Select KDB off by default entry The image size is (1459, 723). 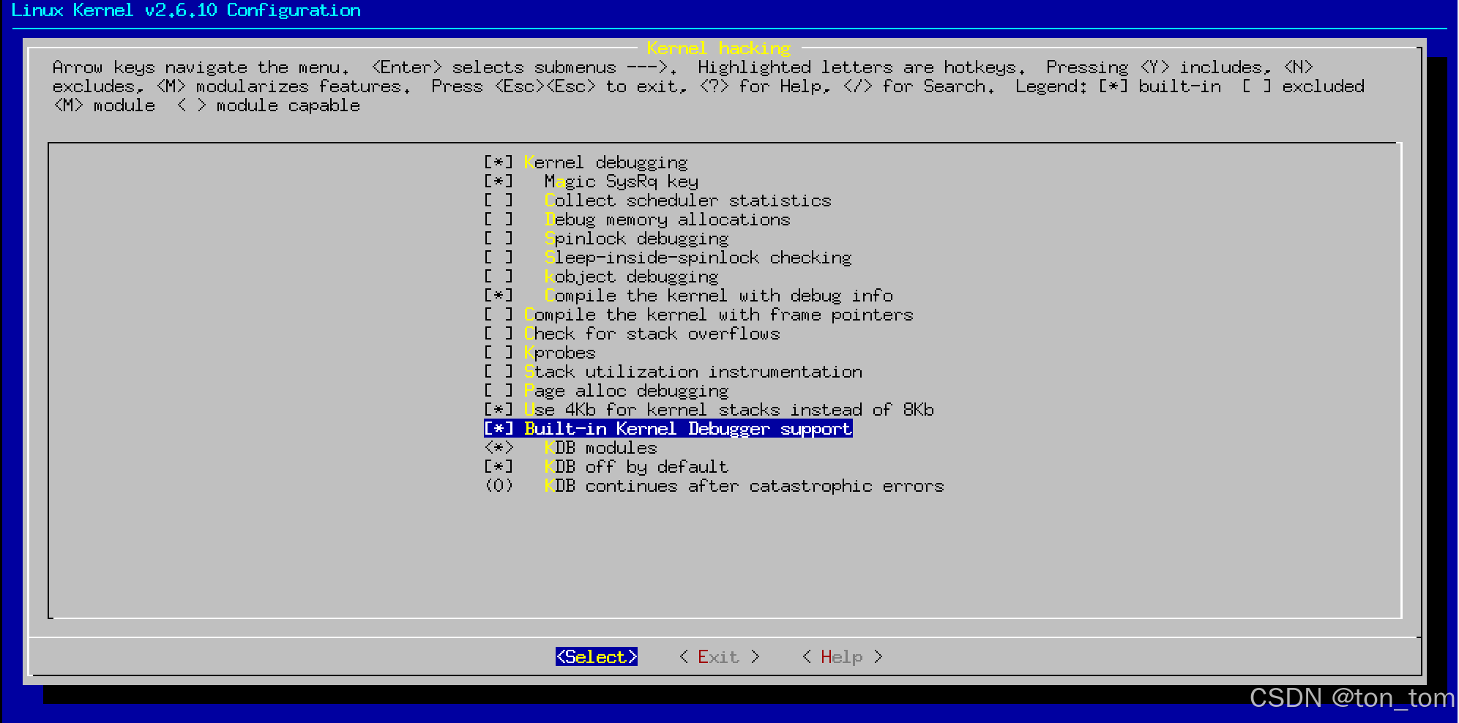click(x=607, y=466)
